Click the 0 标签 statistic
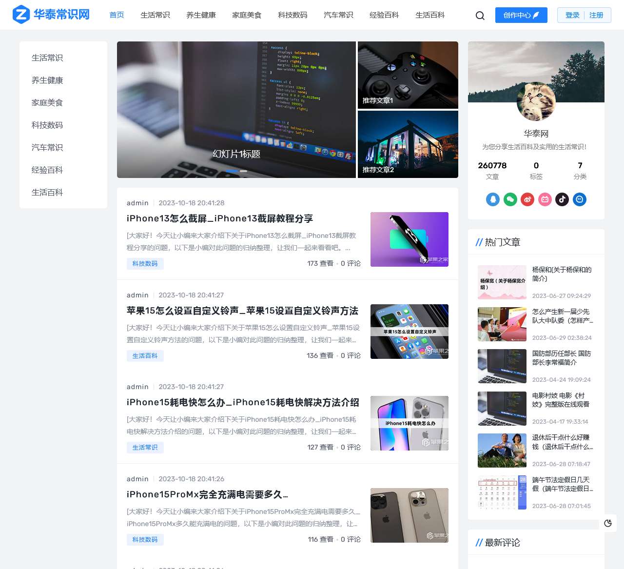 tap(536, 171)
